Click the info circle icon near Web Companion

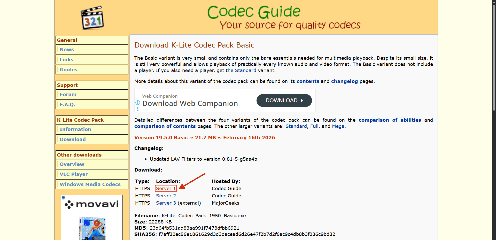pyautogui.click(x=138, y=103)
